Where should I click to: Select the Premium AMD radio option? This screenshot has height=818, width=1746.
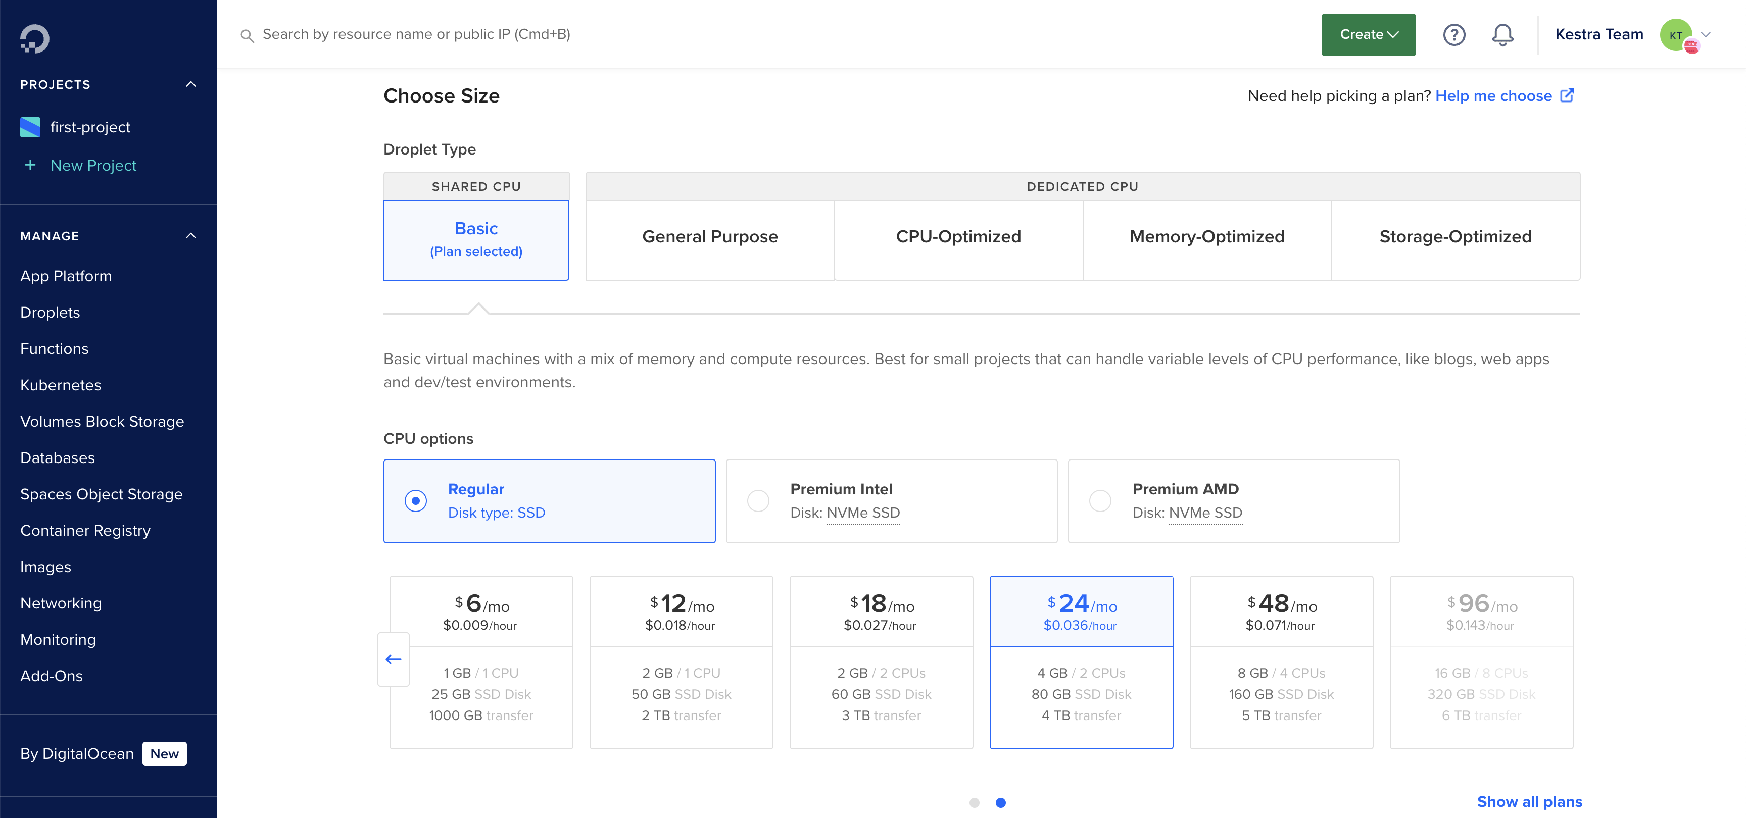tap(1100, 501)
